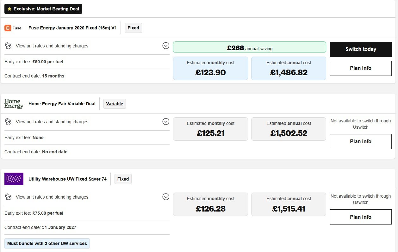
Task: Expand unit rates chevron for Utility Warehouse
Action: [x=166, y=197]
